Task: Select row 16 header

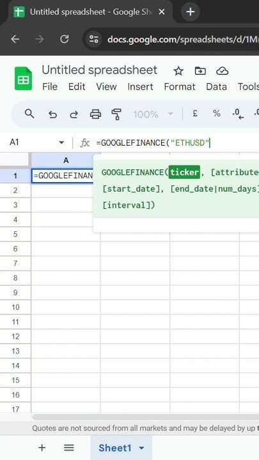Action: click(15, 395)
